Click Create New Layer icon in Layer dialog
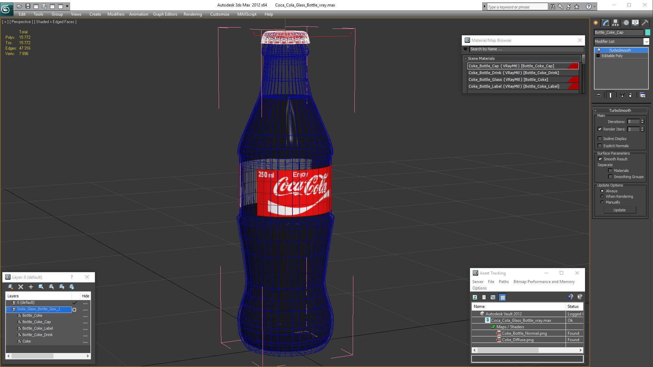This screenshot has height=367, width=653. 11,287
